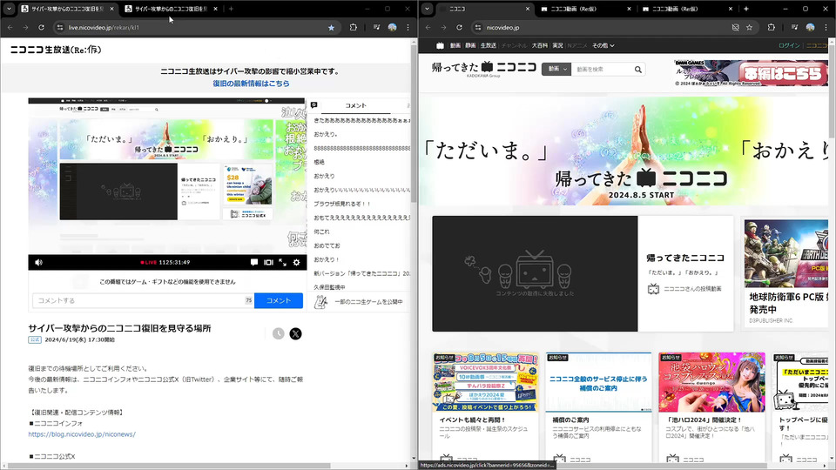Image resolution: width=836 pixels, height=470 pixels.
Task: Click the comment panel speech bubble icon
Action: tap(314, 105)
